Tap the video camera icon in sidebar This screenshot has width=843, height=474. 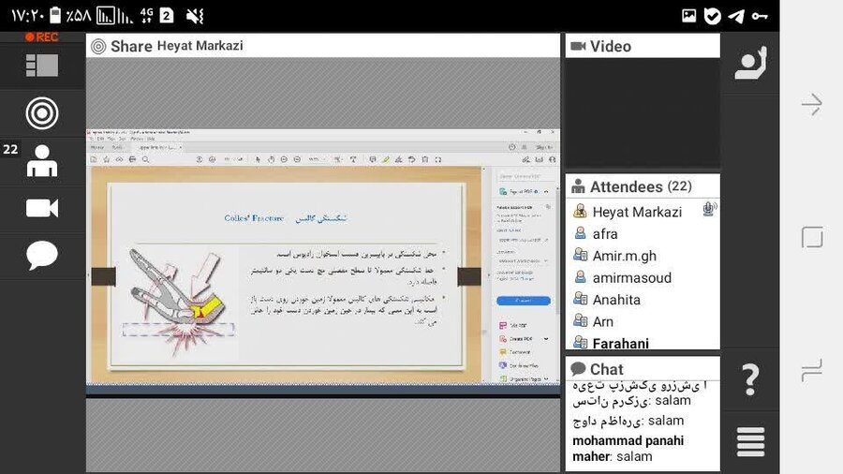click(41, 208)
